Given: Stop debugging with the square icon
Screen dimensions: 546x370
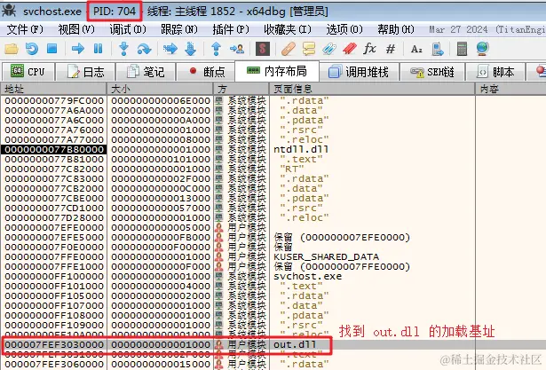Looking at the screenshot, I should [x=52, y=49].
